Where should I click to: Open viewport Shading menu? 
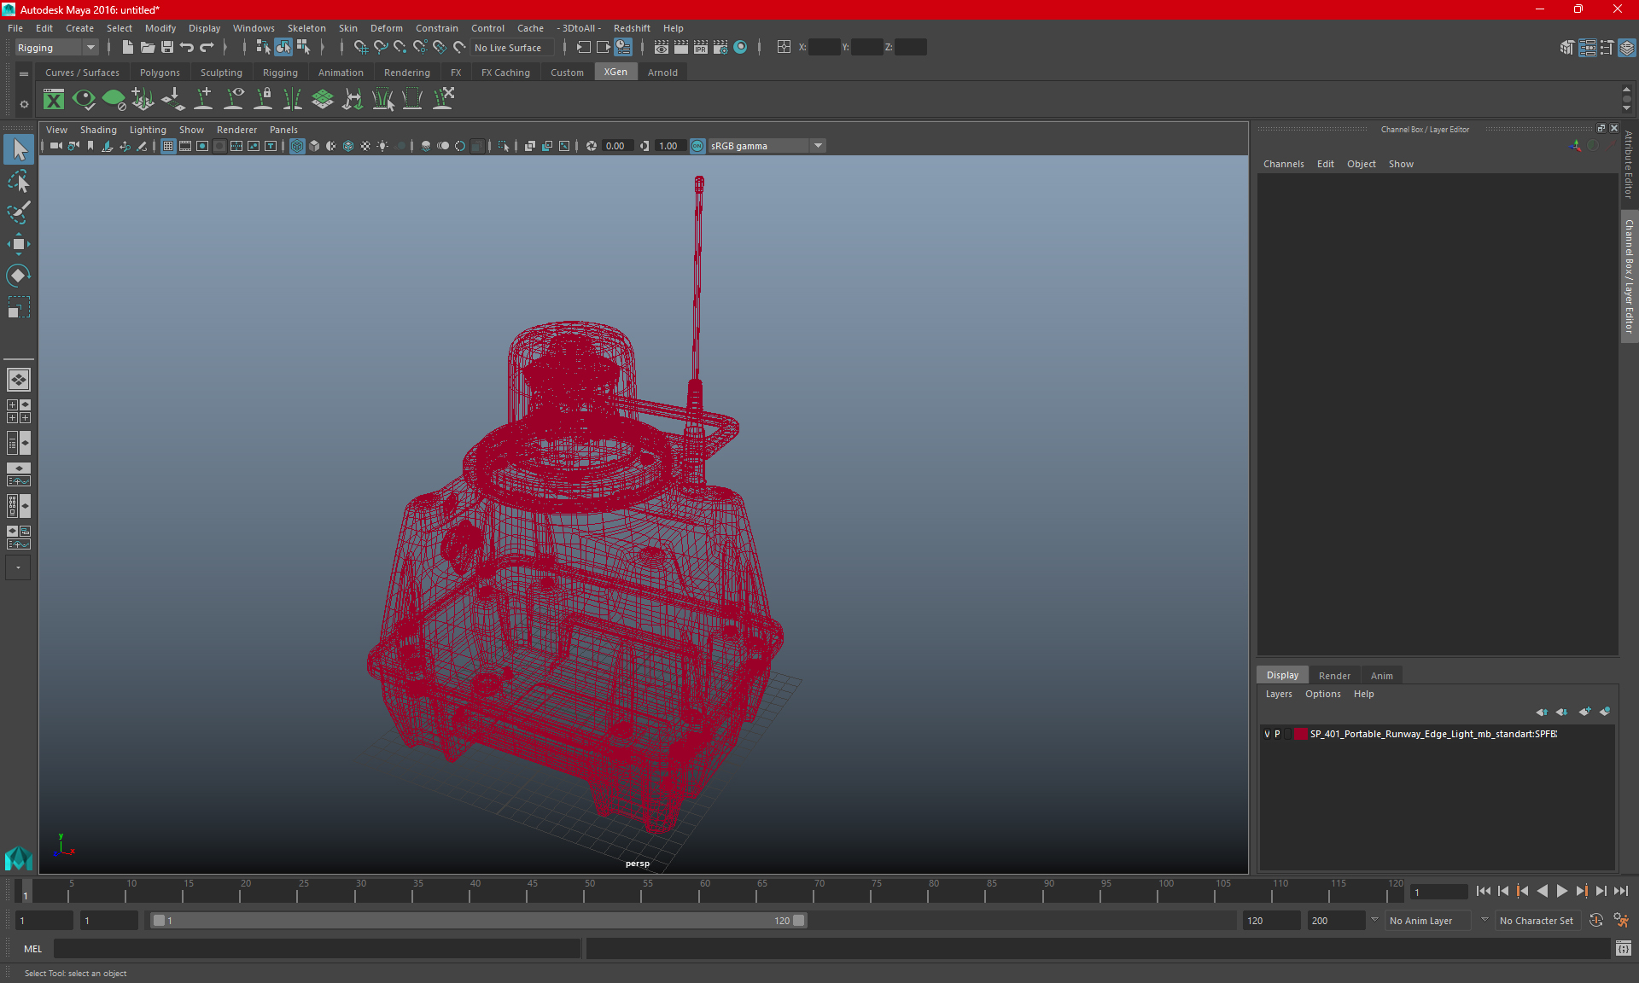[x=98, y=130]
